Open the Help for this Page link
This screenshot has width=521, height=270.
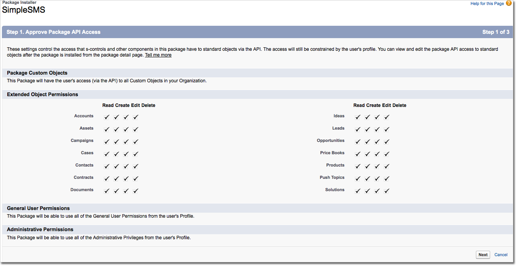(x=487, y=3)
